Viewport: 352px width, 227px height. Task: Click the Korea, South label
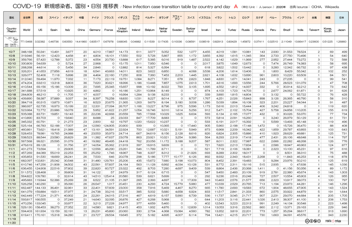click(328, 30)
